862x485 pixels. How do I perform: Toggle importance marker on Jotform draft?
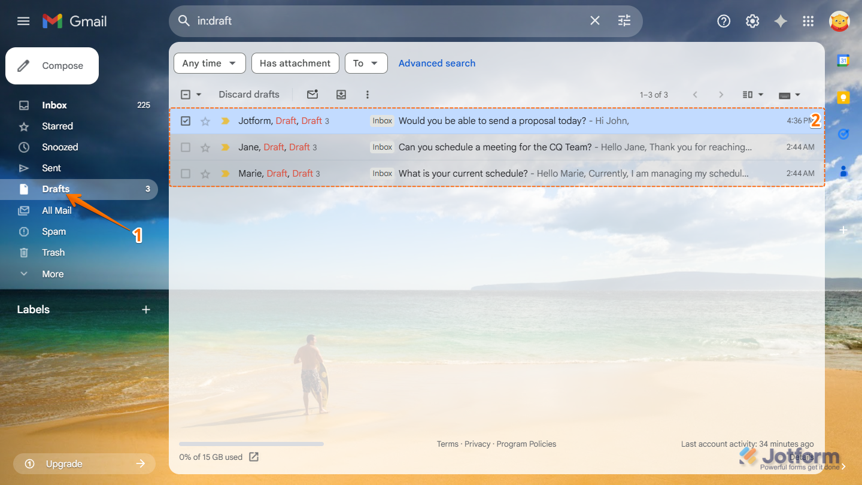click(x=225, y=121)
